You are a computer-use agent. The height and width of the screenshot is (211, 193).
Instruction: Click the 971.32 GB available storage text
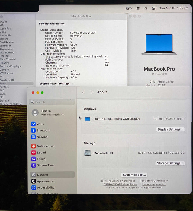click(161, 153)
